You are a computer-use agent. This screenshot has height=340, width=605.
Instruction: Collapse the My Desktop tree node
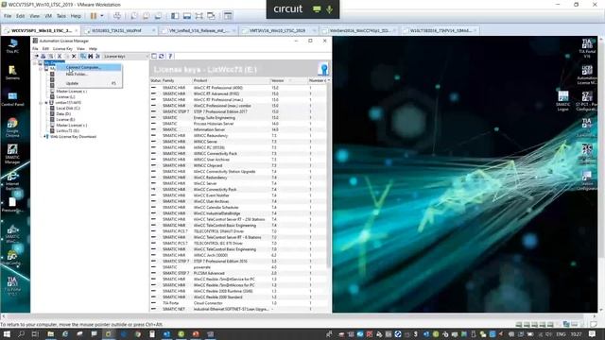pos(35,63)
